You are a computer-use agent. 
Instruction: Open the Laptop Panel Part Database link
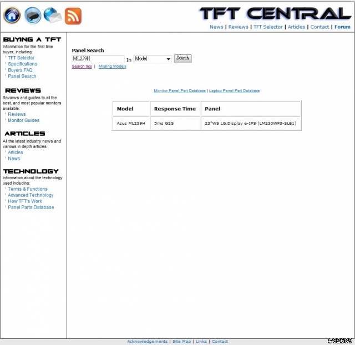[234, 90]
